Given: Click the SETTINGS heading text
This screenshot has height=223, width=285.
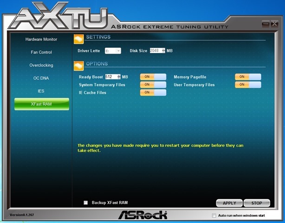Looking at the screenshot, I should [98, 37].
